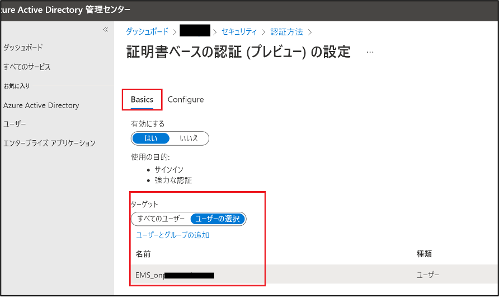Open すべてのサービス in the sidebar
Viewport: 499px width, 297px height.
[27, 67]
